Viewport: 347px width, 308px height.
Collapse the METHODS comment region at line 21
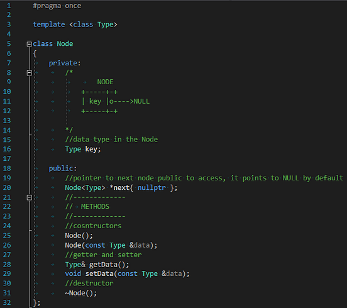tap(29, 197)
